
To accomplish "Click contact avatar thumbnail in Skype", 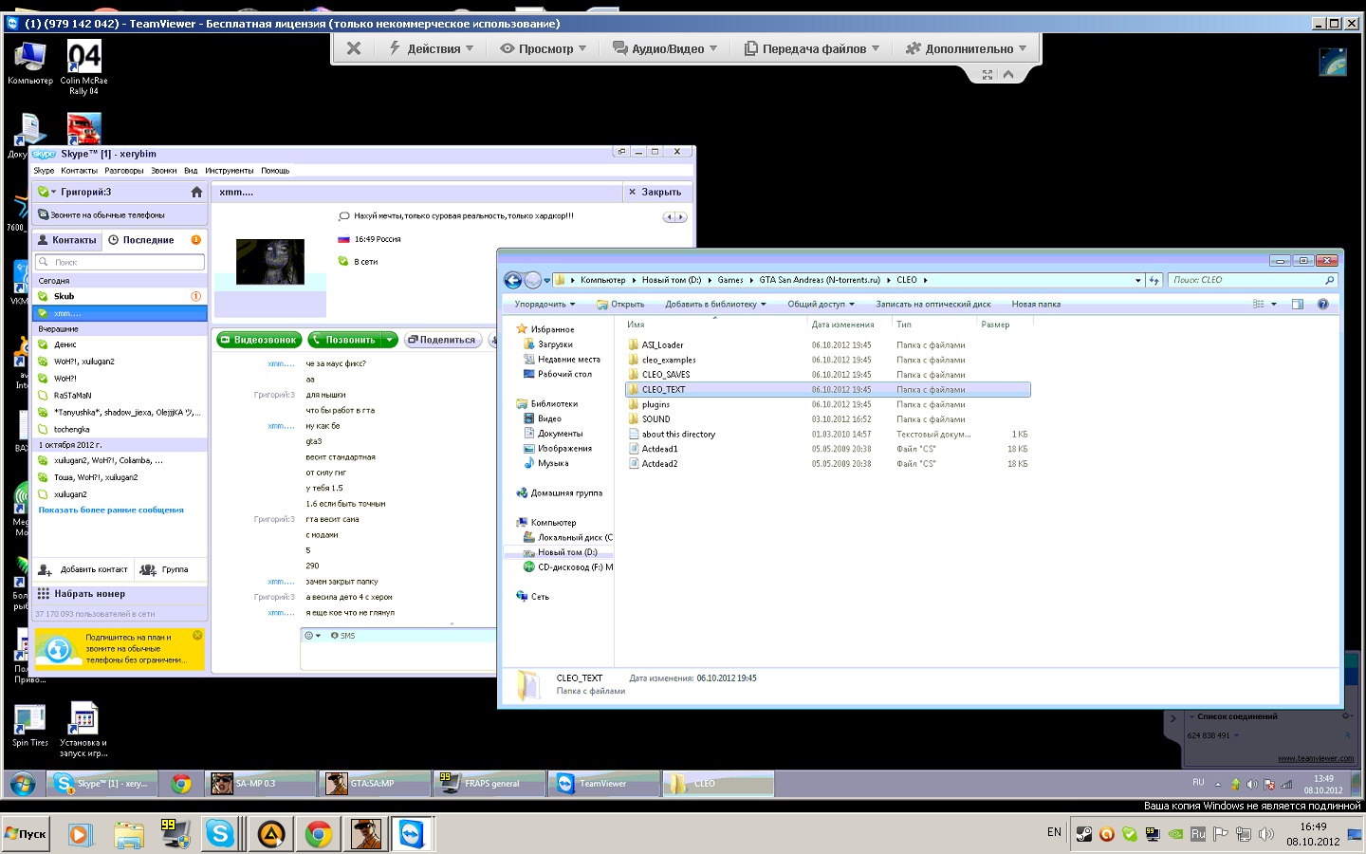I will pyautogui.click(x=270, y=262).
